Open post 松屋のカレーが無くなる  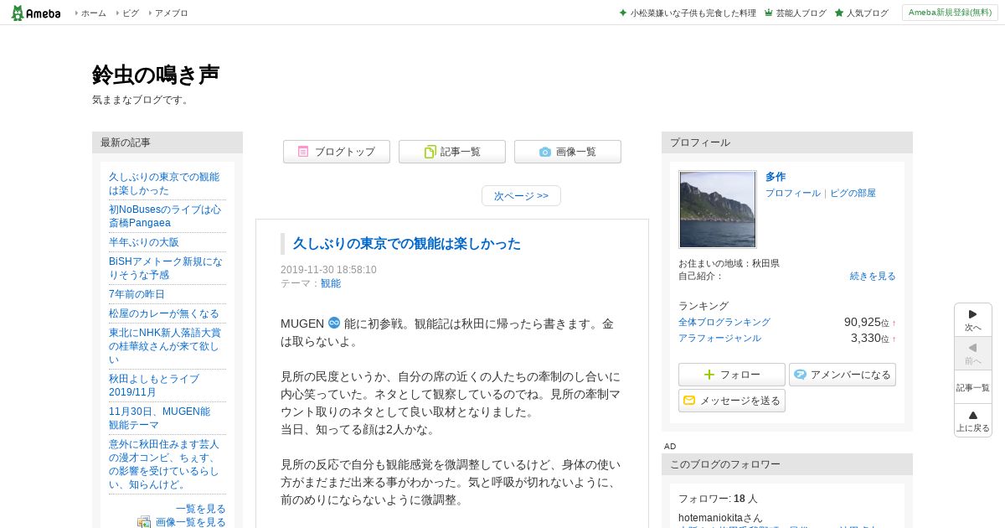click(164, 313)
